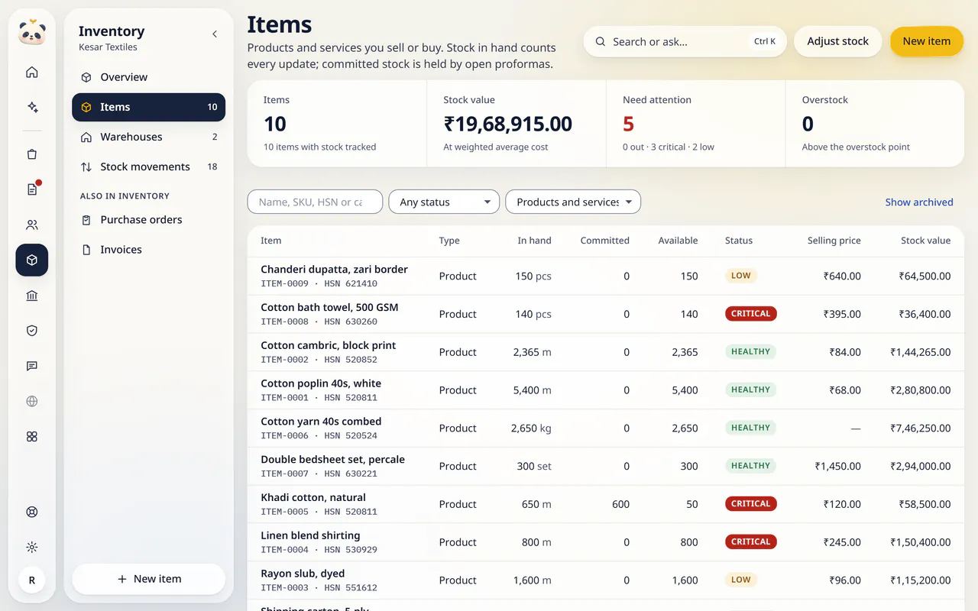The width and height of the screenshot is (978, 611).
Task: Open Linen blend shirting item
Action: pyautogui.click(x=606, y=542)
